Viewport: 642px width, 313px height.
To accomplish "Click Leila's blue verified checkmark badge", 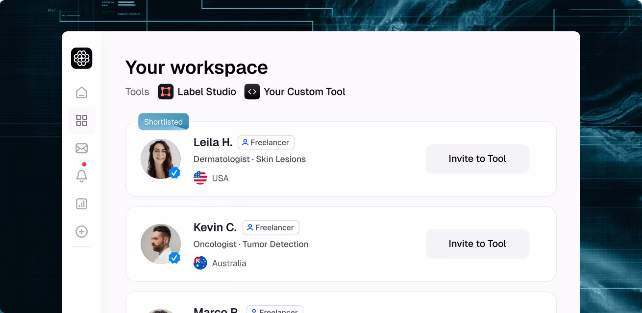I will click(x=174, y=173).
